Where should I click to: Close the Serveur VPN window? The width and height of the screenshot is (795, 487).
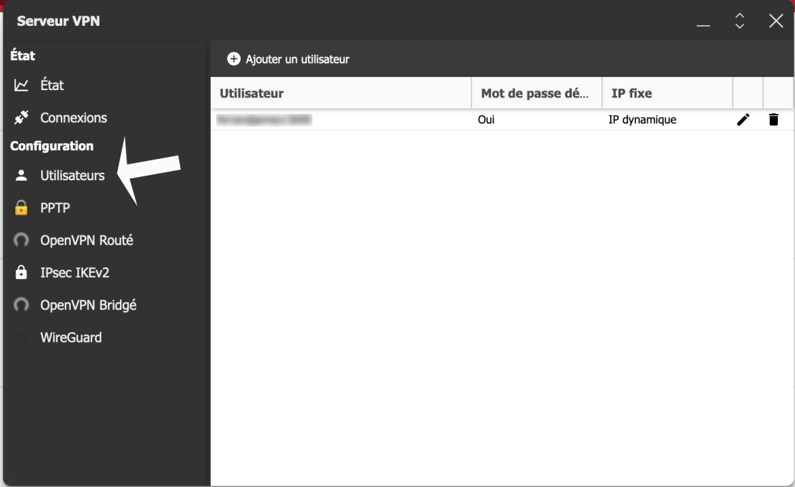point(776,21)
